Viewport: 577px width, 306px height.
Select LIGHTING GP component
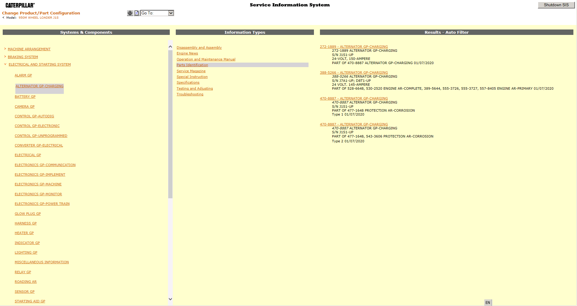click(x=26, y=252)
